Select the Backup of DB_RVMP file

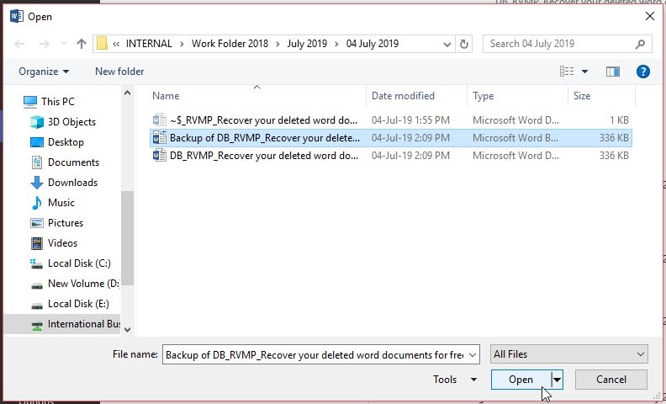coord(391,138)
